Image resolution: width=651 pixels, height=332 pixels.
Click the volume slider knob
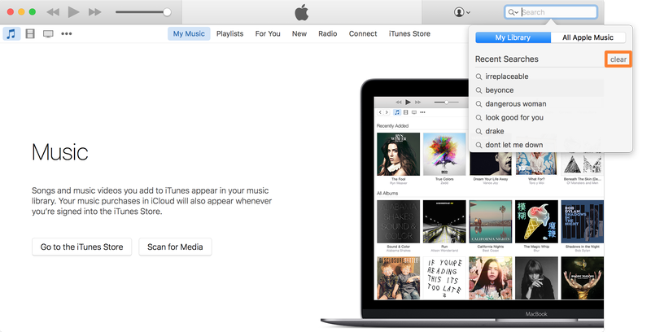pos(167,12)
